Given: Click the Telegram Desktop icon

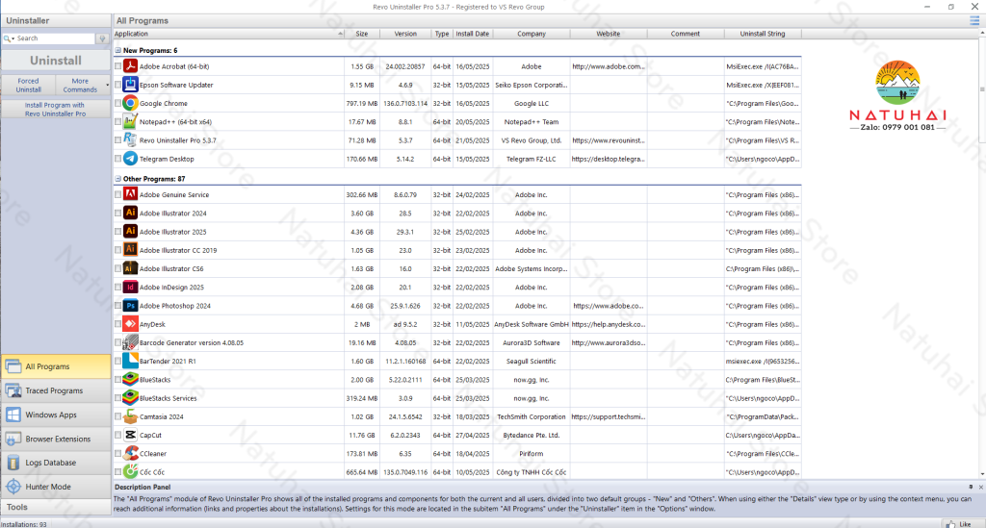Looking at the screenshot, I should click(130, 159).
